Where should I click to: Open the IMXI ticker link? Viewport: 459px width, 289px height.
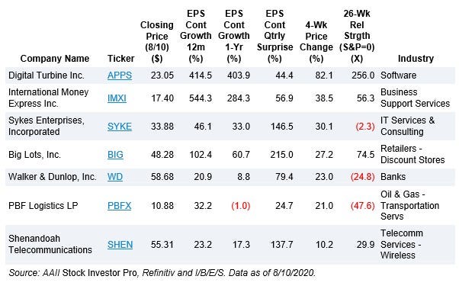117,98
